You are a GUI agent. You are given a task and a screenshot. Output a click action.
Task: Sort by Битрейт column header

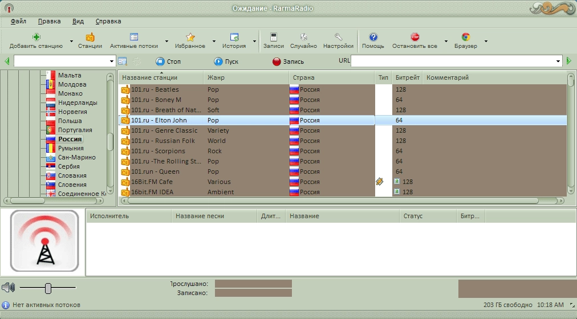coord(407,77)
